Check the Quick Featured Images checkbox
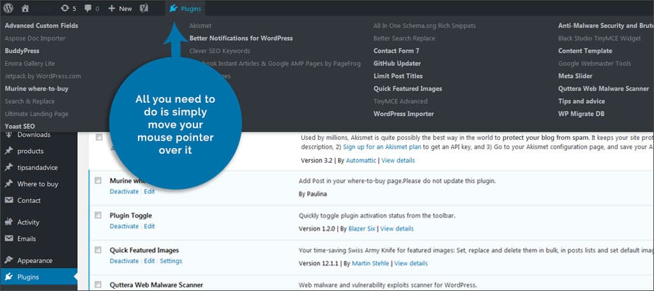This screenshot has width=654, height=291. coord(98,250)
